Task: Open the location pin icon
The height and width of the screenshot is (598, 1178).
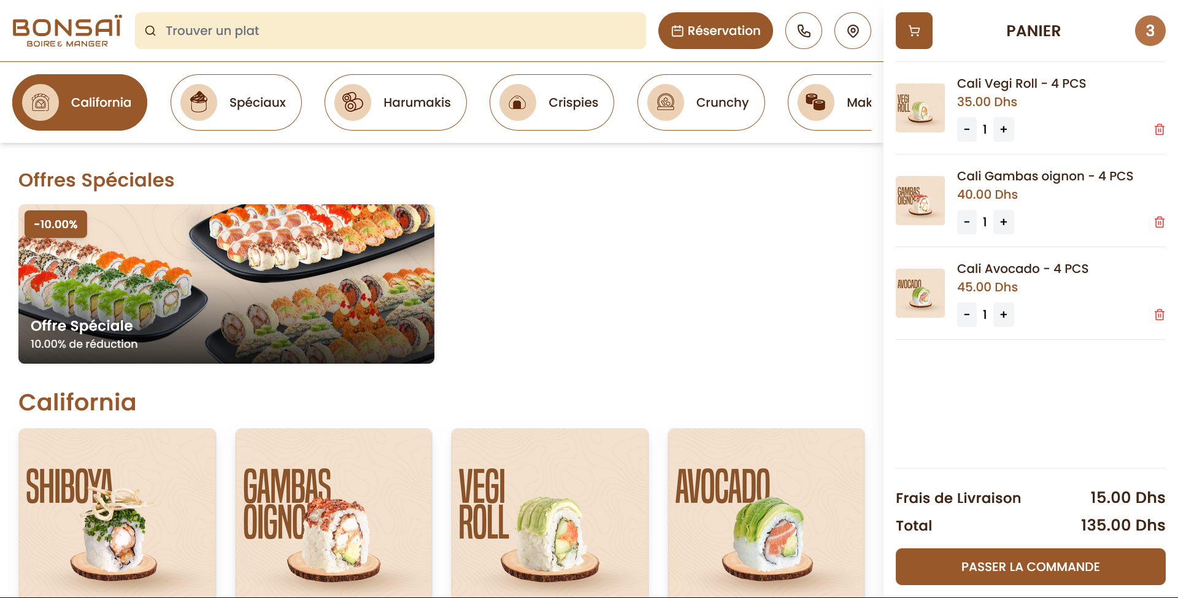Action: [853, 31]
